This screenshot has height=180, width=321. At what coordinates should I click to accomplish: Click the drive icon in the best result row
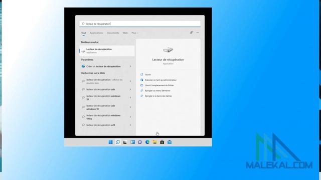[83, 51]
